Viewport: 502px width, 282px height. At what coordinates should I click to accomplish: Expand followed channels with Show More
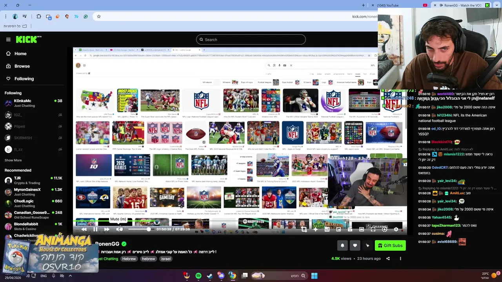pos(13,160)
